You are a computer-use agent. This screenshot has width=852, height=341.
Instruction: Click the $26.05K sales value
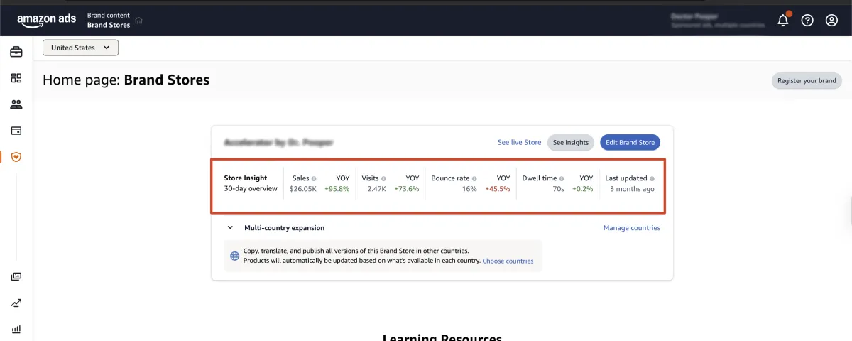303,189
